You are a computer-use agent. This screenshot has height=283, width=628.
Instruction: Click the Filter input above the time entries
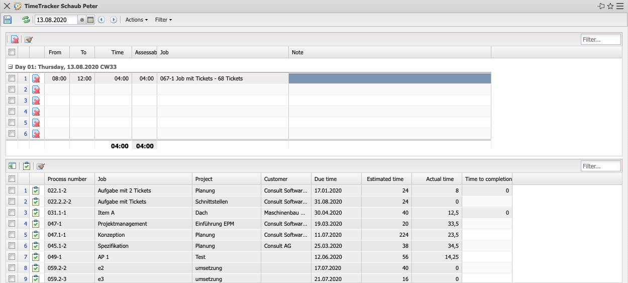click(x=600, y=39)
